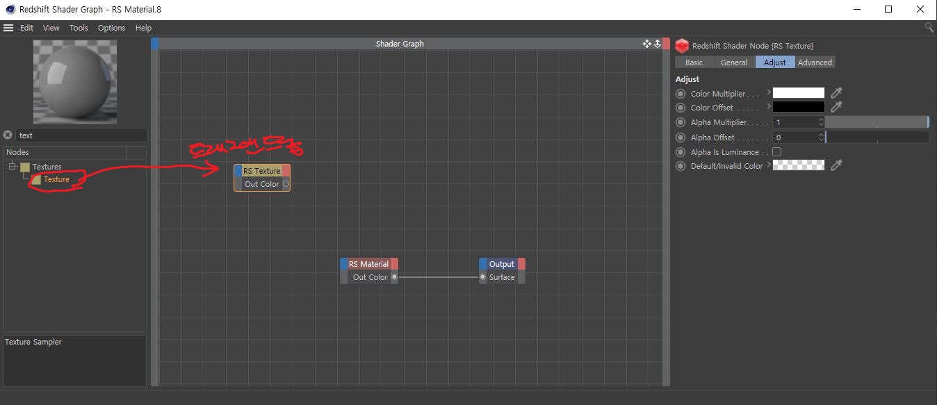
Task: Enable the Alpha Is Luminance checkbox
Action: 777,152
